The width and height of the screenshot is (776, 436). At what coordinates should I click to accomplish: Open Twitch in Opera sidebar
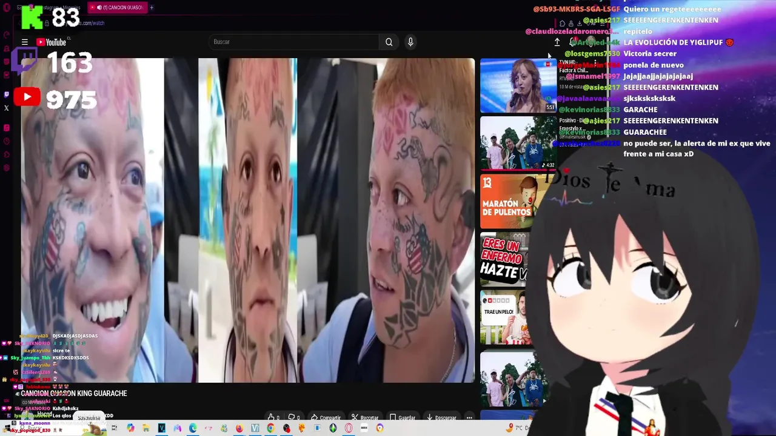[7, 94]
